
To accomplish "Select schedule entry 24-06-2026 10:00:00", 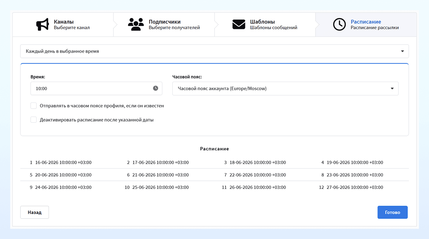I will [63, 187].
